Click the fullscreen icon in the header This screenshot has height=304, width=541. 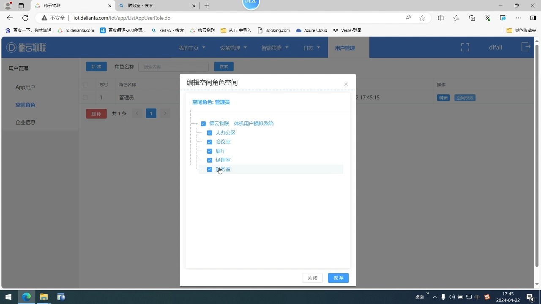465,47
